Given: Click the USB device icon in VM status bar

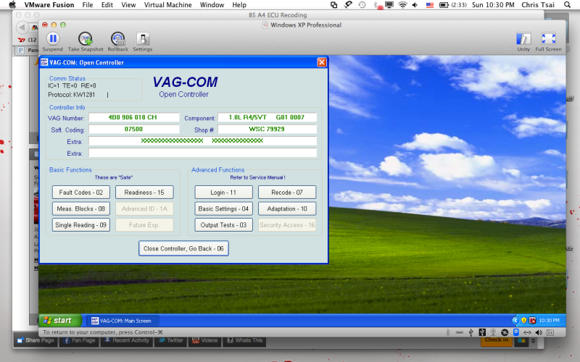Looking at the screenshot, I should [x=471, y=332].
